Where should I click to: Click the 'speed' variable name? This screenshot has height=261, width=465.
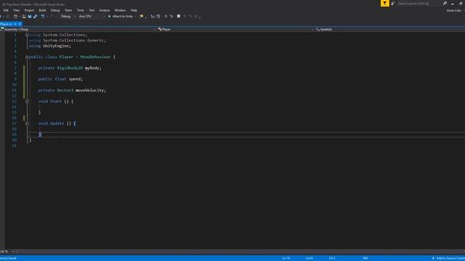tap(75, 79)
